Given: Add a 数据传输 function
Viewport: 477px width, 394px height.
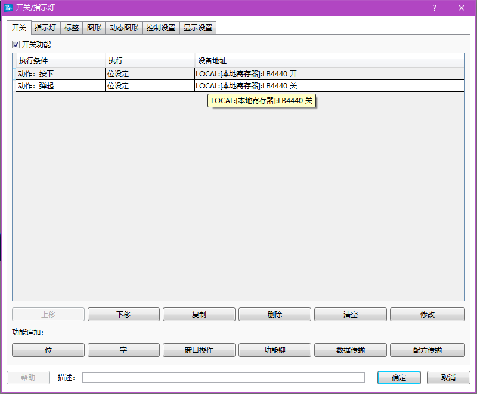Looking at the screenshot, I should (351, 350).
